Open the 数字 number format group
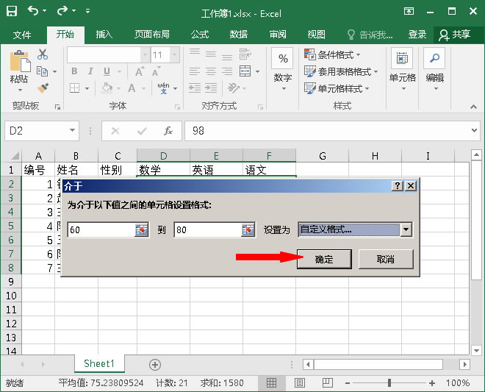 [x=283, y=70]
